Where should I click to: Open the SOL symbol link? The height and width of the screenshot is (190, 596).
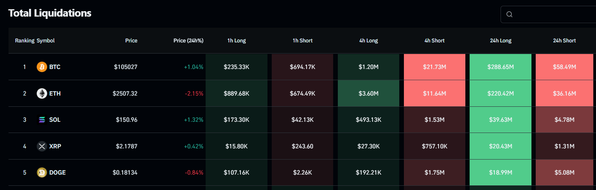[55, 120]
